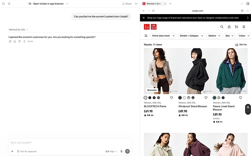Screen dimensions: 251x156
Task: Open the Sort by control
Action: [x=241, y=44]
